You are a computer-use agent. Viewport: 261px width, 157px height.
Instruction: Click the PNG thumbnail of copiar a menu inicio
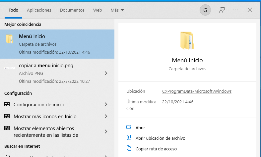10,68
